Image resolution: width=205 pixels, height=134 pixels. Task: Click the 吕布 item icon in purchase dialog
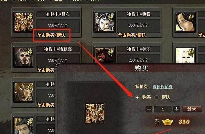coord(95,113)
